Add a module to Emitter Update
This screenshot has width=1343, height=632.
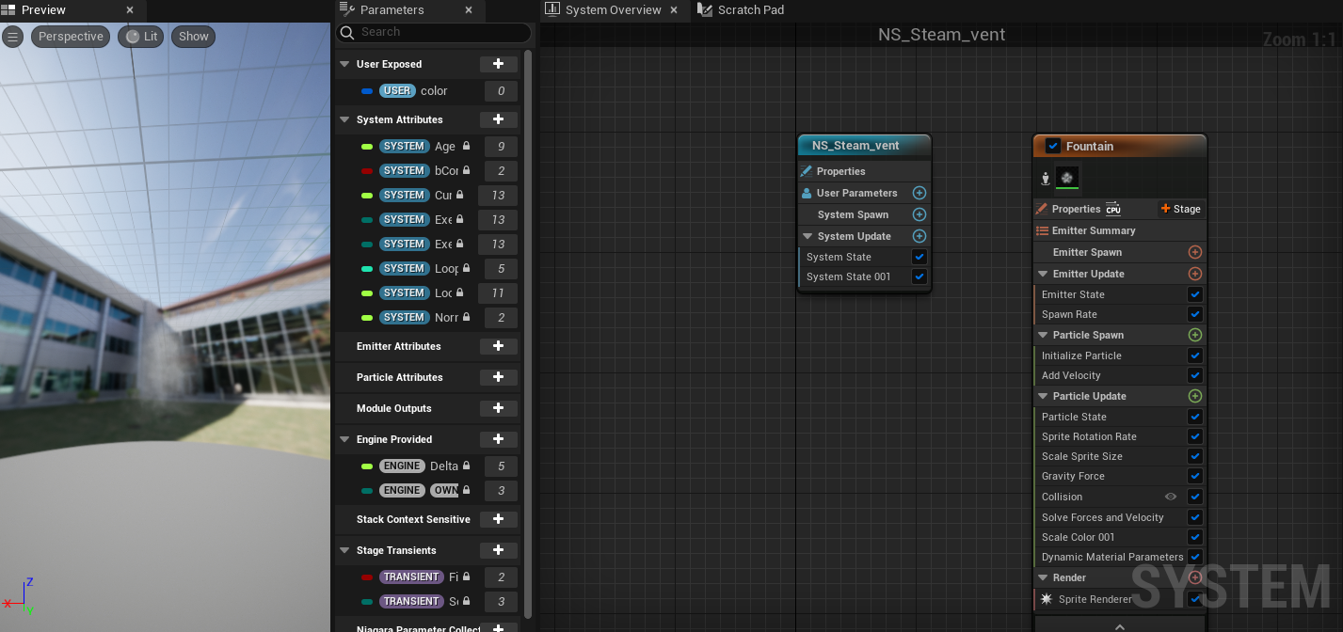(x=1195, y=274)
